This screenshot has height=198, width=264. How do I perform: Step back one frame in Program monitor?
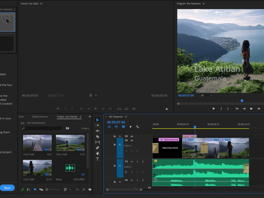click(x=244, y=109)
